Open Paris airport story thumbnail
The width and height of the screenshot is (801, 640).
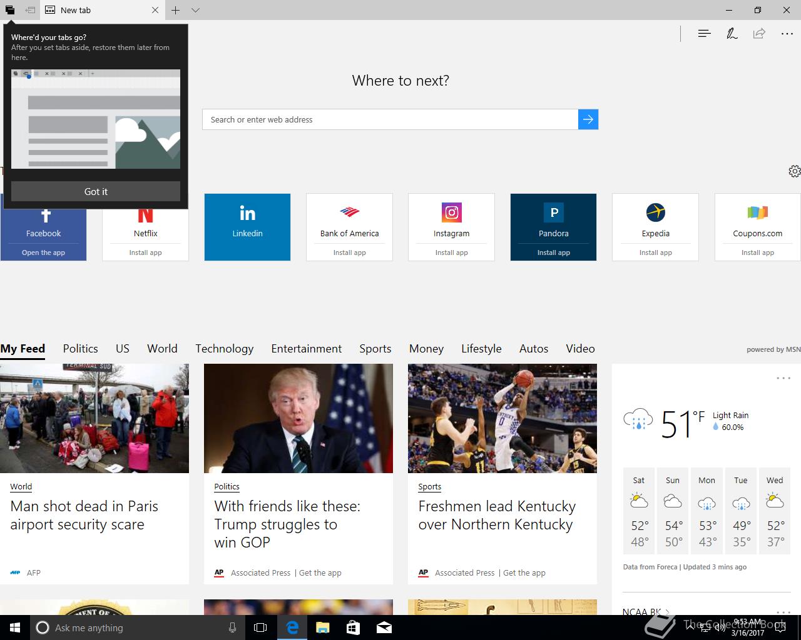[94, 418]
